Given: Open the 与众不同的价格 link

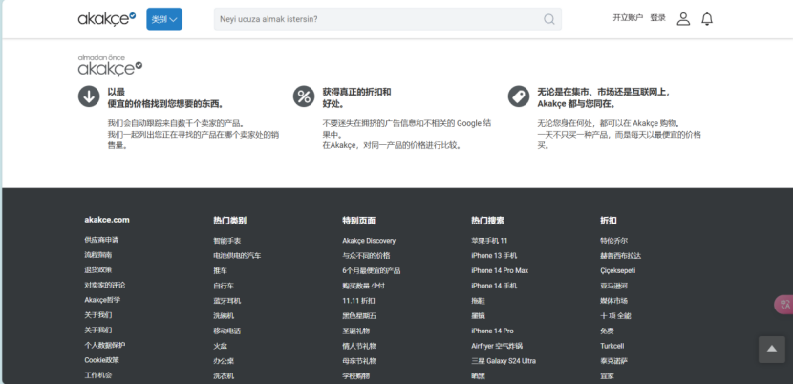Looking at the screenshot, I should pyautogui.click(x=366, y=256).
